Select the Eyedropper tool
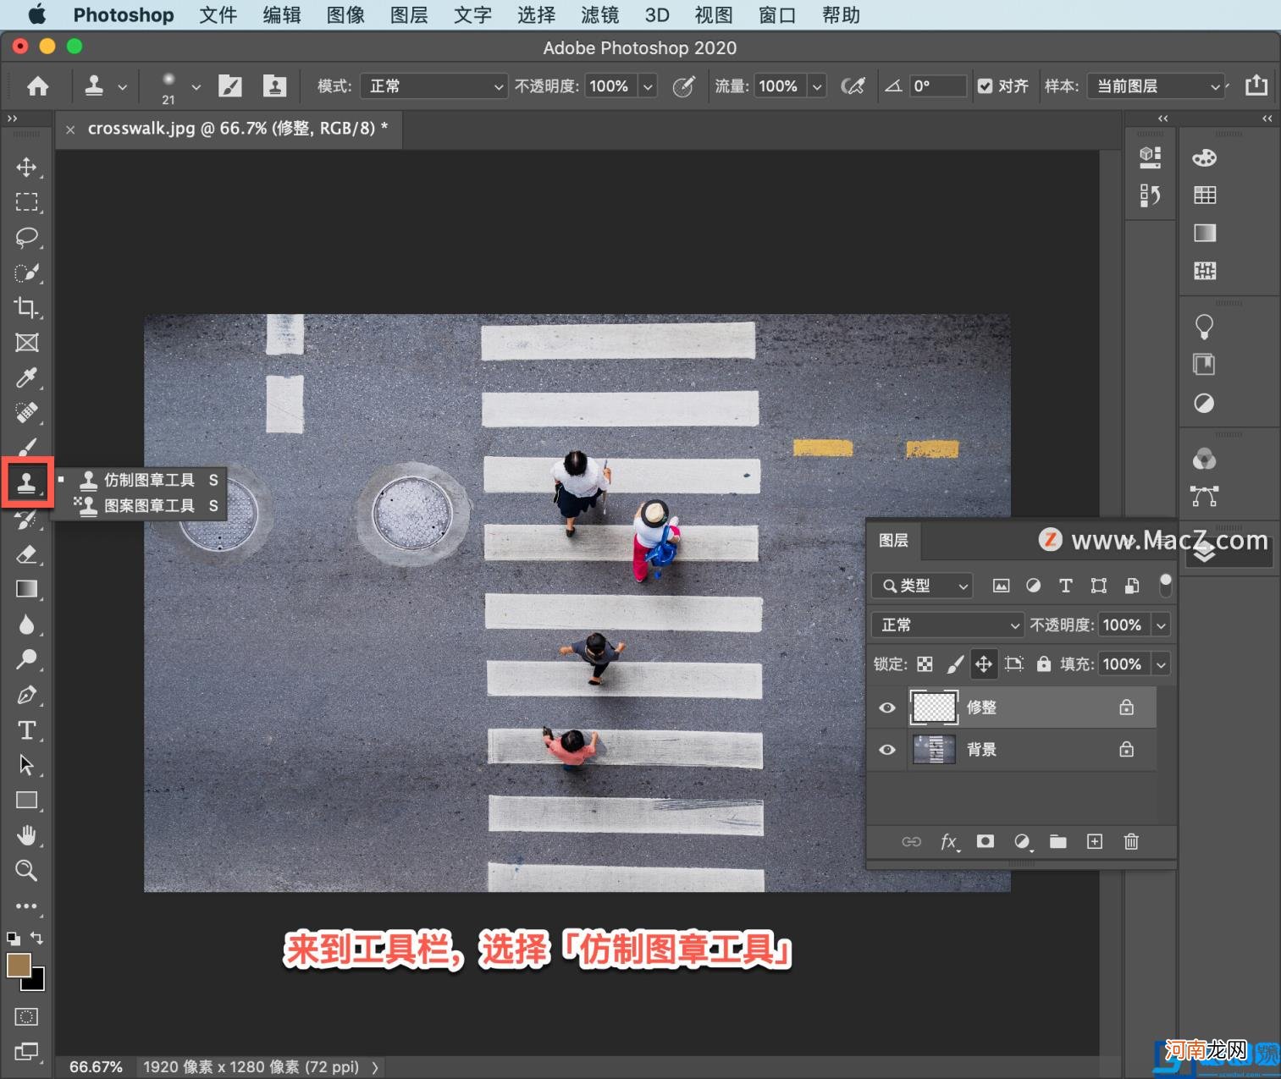 pyautogui.click(x=26, y=377)
